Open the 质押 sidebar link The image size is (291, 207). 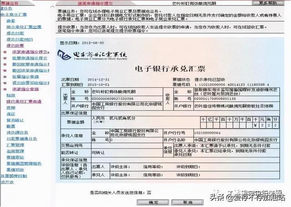click(x=11, y=108)
